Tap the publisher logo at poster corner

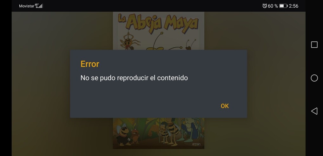click(196, 145)
